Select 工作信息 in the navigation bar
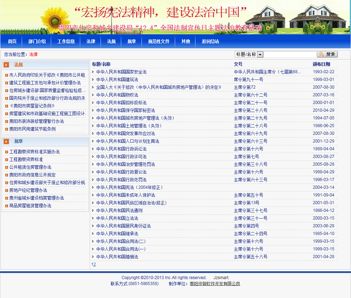Image resolution: width=351 pixels, height=298 pixels. tap(66, 41)
